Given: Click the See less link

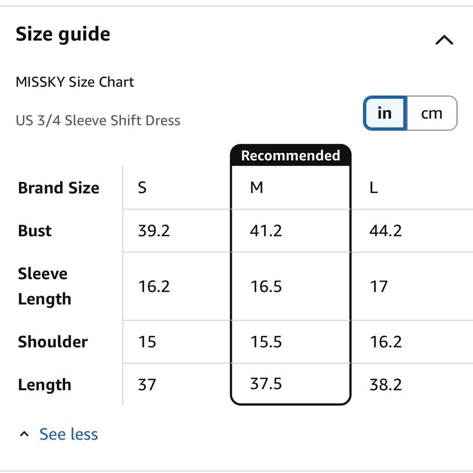Looking at the screenshot, I should pyautogui.click(x=69, y=434).
